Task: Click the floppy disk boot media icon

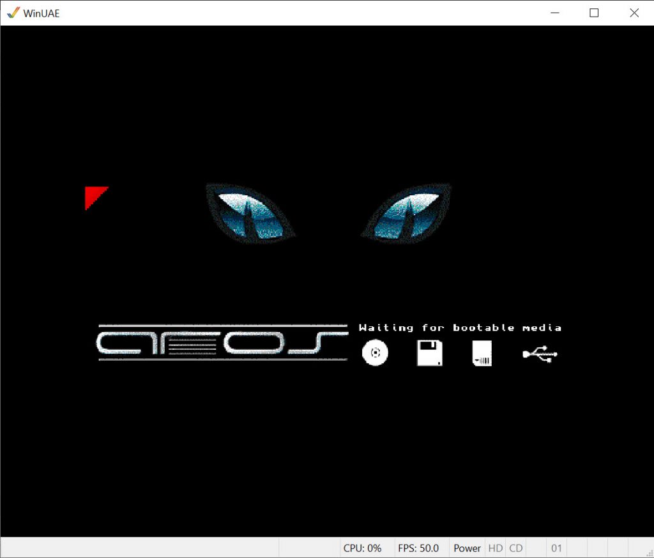Action: pos(430,353)
